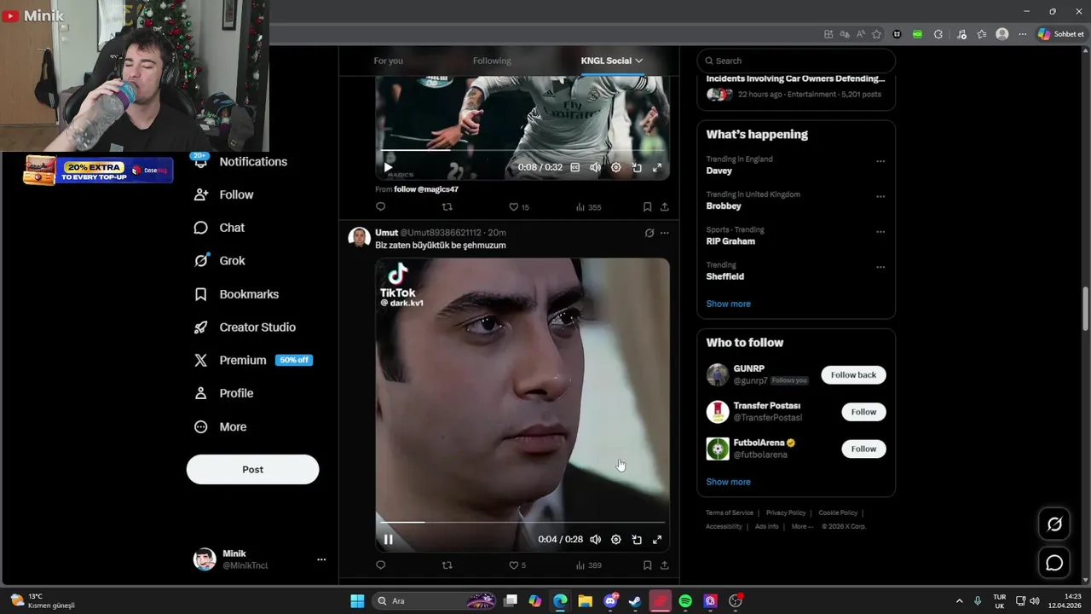
Task: Bookmark the follow @magics47 post
Action: [x=647, y=206]
